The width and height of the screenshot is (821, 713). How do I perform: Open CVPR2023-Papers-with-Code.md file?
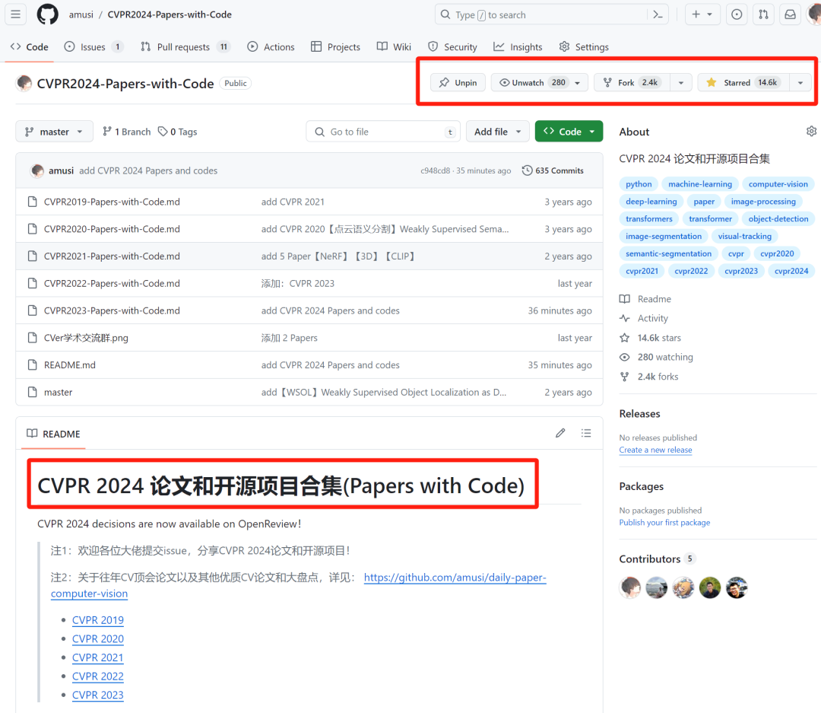tap(112, 310)
